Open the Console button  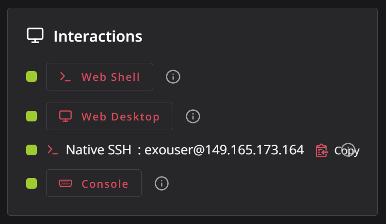pos(94,183)
